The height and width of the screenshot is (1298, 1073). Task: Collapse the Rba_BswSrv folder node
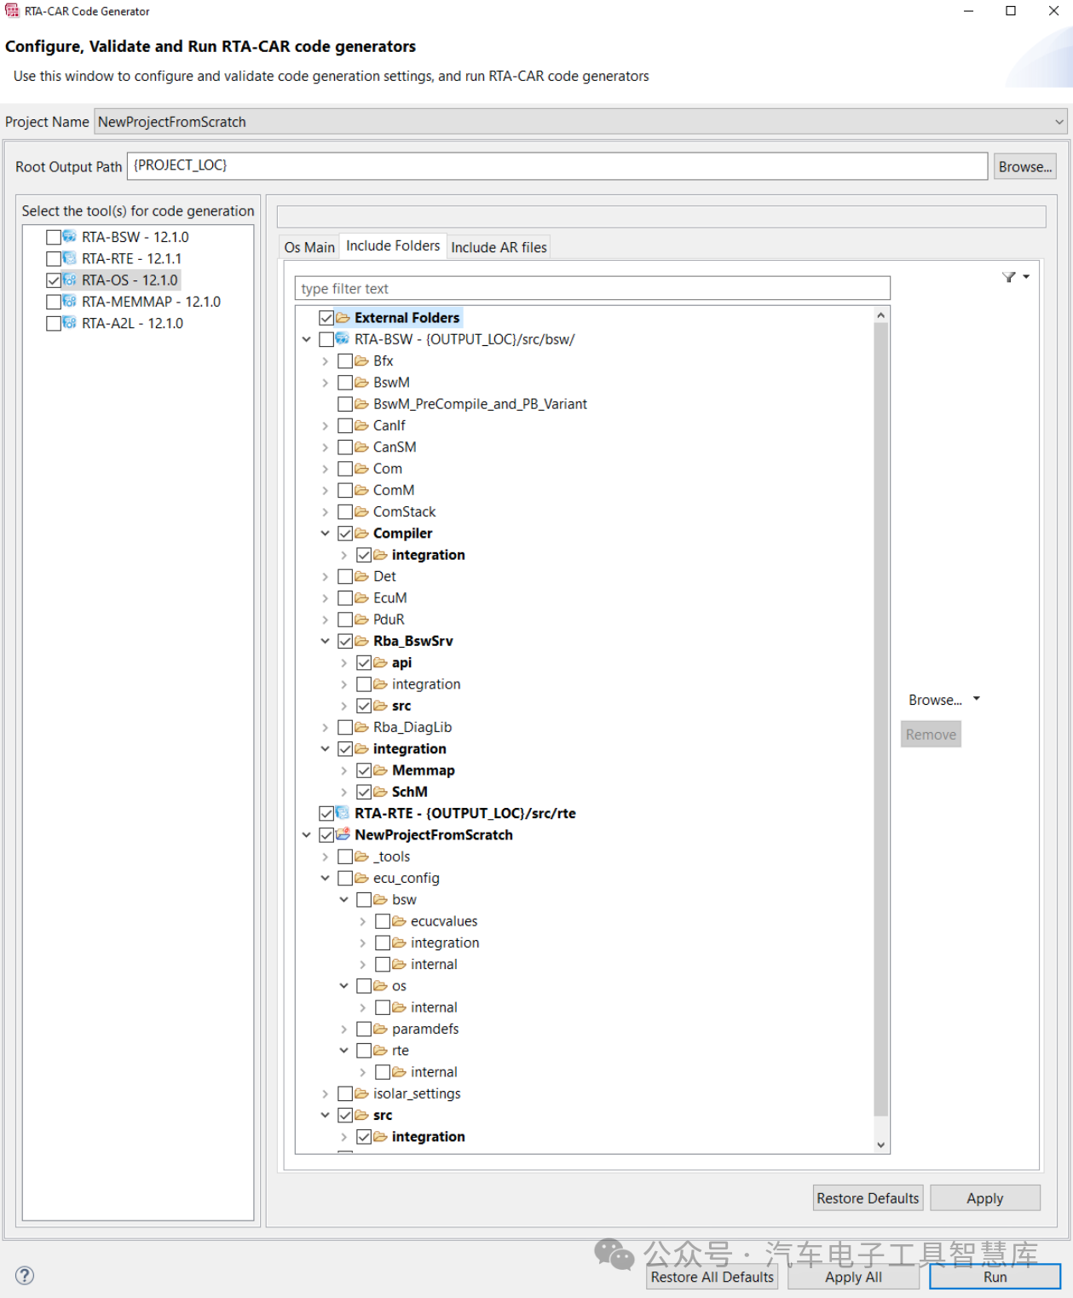[x=326, y=641]
